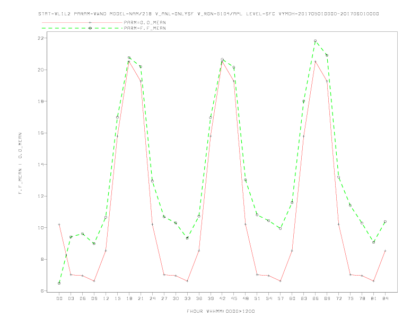Click x-axis forecast hour label 42
This screenshot has height=325, width=420.
pos(222,298)
